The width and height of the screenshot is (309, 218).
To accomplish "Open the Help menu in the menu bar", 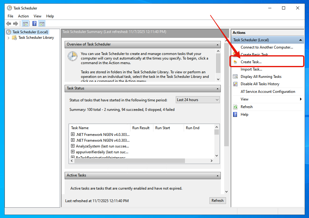I will click(x=50, y=16).
